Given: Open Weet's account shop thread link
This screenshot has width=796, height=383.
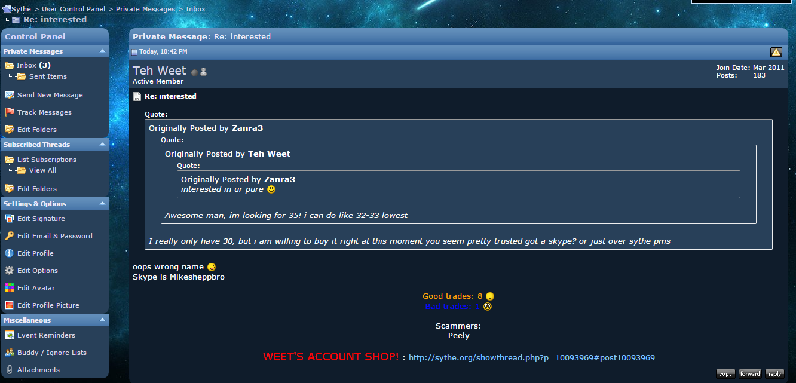Looking at the screenshot, I should (x=532, y=358).
